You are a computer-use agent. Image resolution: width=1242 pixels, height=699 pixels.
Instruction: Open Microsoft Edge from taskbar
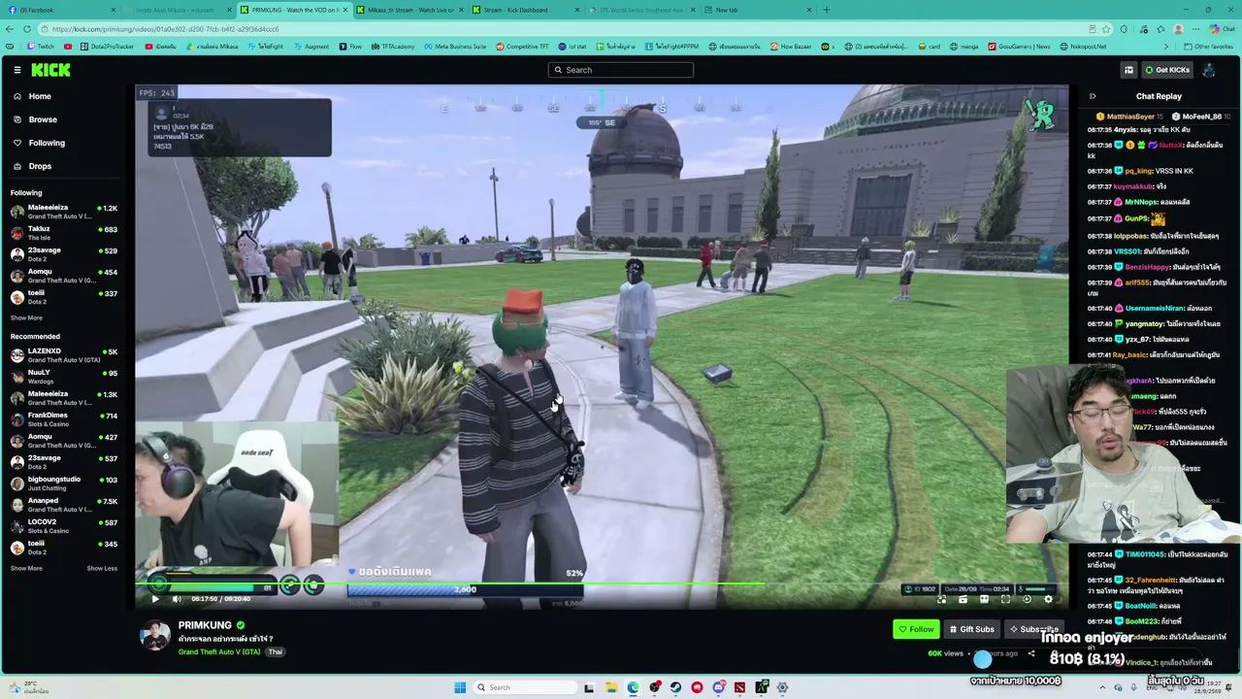tap(633, 687)
